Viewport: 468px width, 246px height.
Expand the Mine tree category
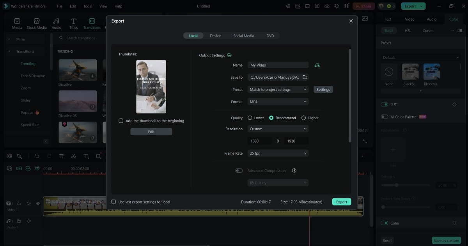click(9, 39)
